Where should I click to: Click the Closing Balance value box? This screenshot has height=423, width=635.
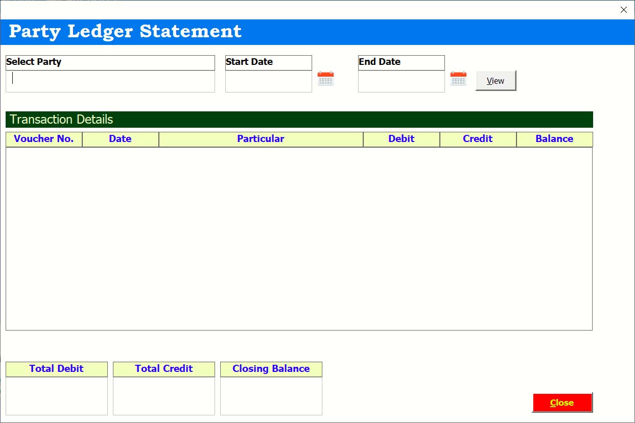(271, 396)
